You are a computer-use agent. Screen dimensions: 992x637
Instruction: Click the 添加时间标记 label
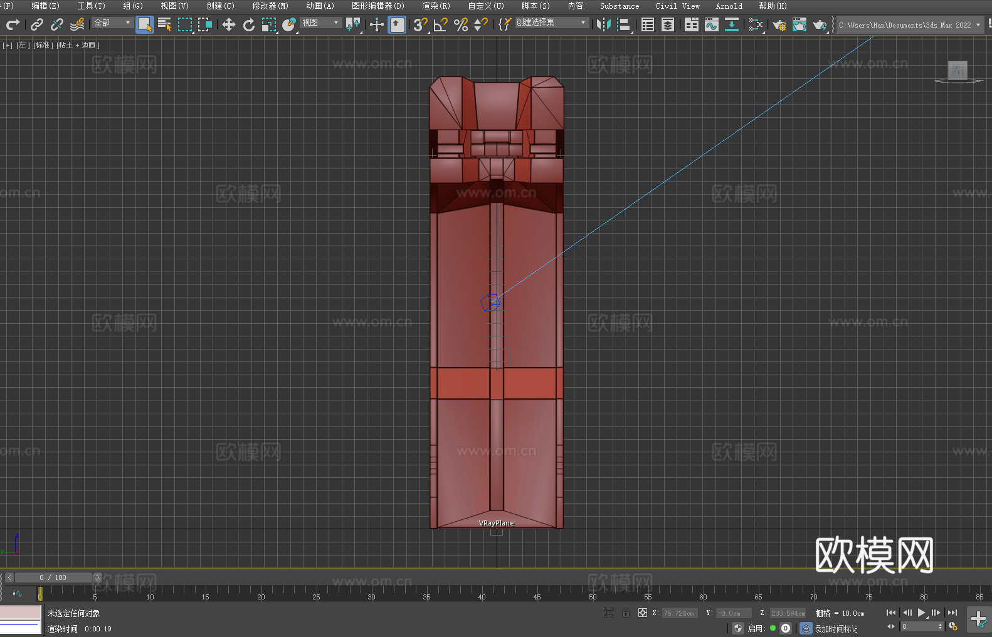pyautogui.click(x=836, y=628)
